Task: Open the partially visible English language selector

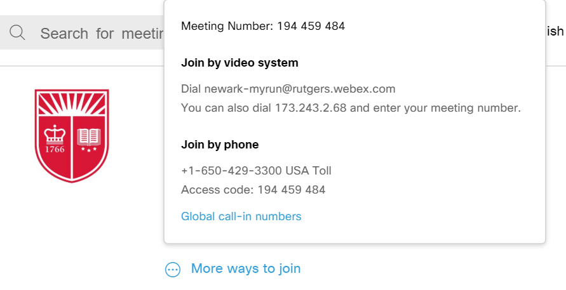Action: point(555,31)
